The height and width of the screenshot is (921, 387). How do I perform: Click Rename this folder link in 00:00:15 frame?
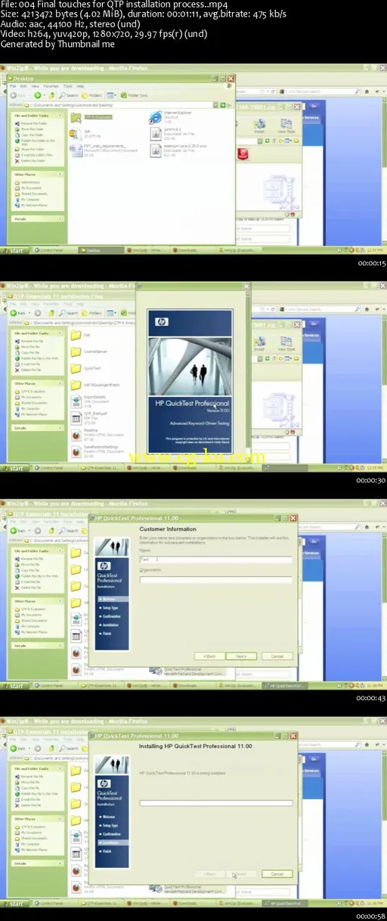(x=33, y=122)
